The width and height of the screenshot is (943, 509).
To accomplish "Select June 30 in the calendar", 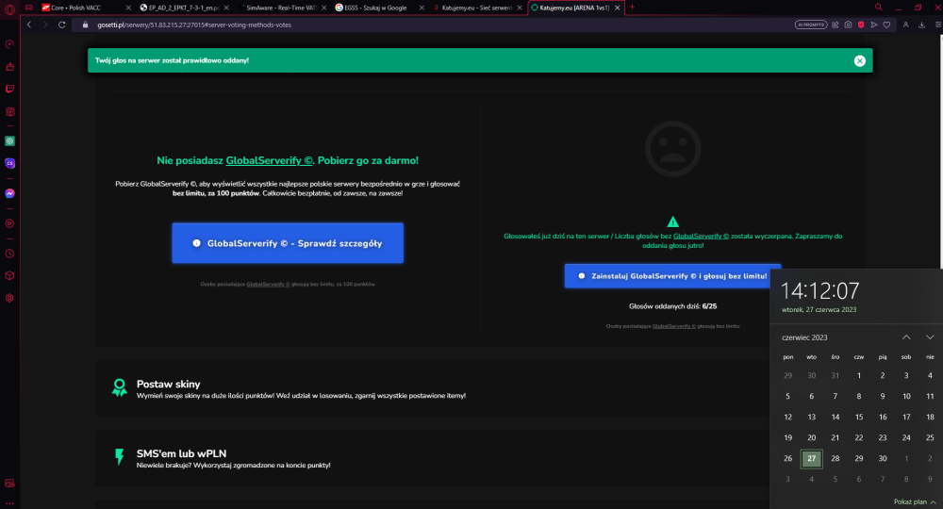I will click(x=883, y=458).
